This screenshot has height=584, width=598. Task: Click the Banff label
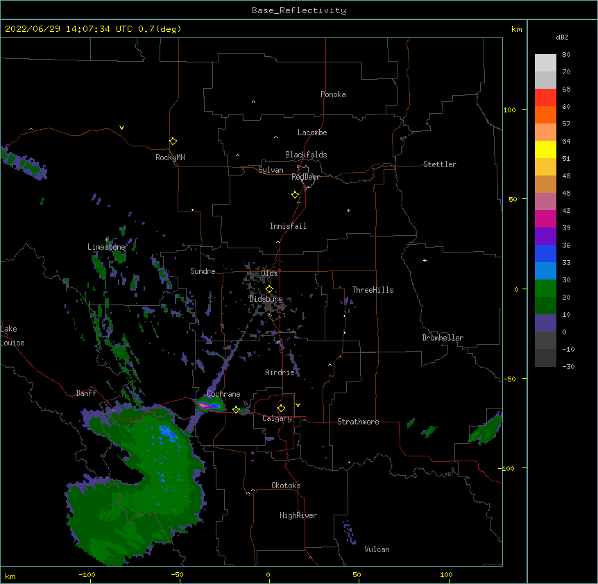(x=86, y=393)
